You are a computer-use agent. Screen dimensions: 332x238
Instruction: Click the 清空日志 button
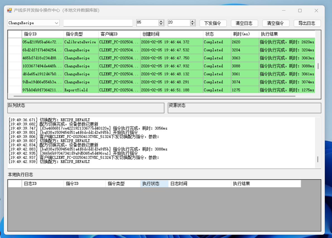pos(244,23)
